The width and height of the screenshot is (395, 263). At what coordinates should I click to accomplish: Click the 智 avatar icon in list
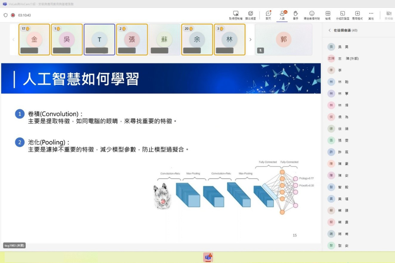pyautogui.click(x=331, y=187)
